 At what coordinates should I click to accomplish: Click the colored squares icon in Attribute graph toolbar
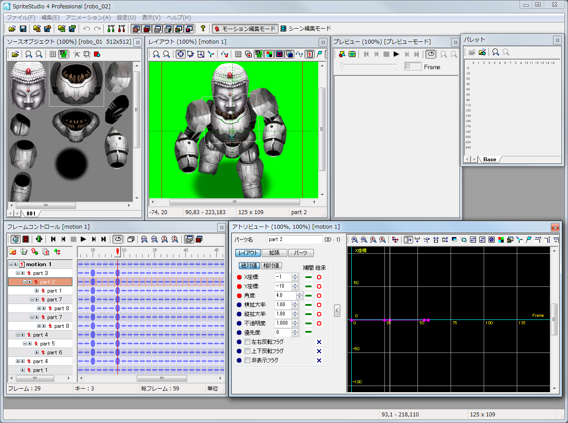(501, 240)
